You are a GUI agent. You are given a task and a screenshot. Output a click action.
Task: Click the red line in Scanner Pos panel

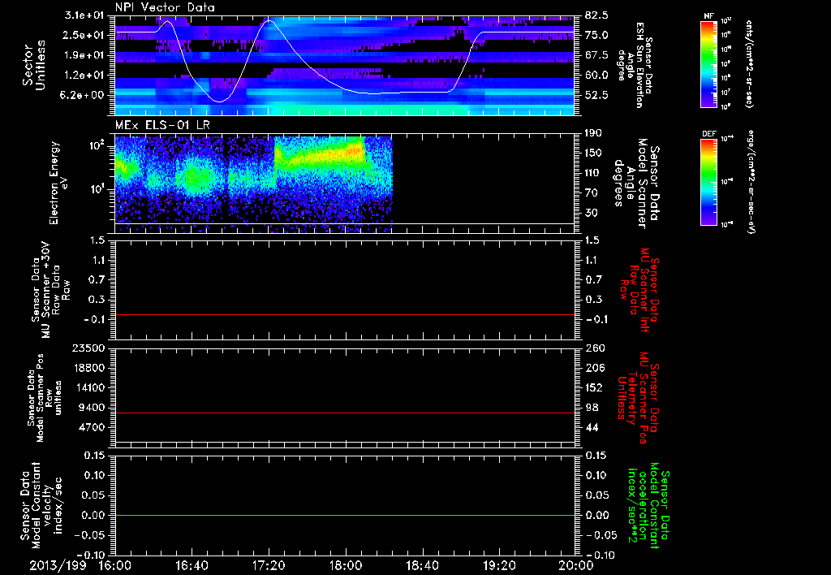point(345,413)
